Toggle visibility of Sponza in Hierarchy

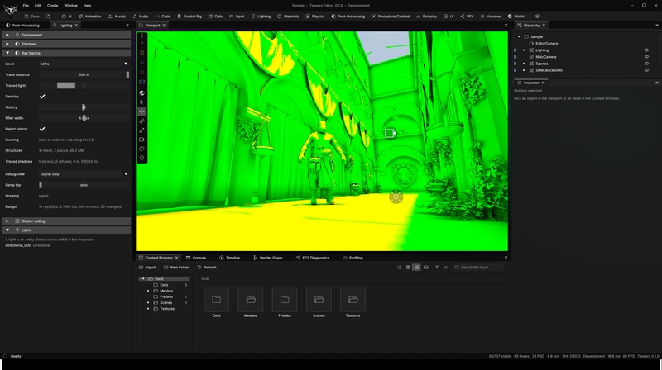(x=646, y=64)
